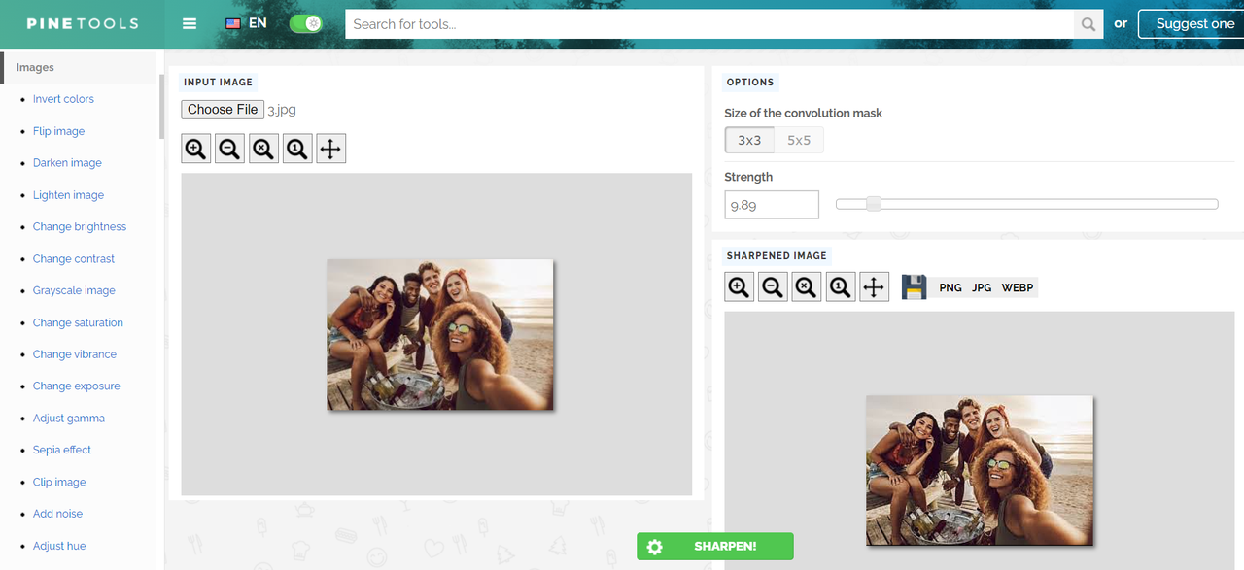1244x570 pixels.
Task: Open the Lighten image tool
Action: [68, 195]
